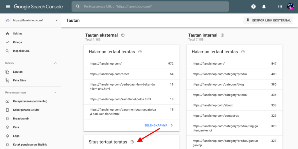Viewport: 298px width, 149px height.
Task: Select internal row category/tutorial
Action: [235, 95]
